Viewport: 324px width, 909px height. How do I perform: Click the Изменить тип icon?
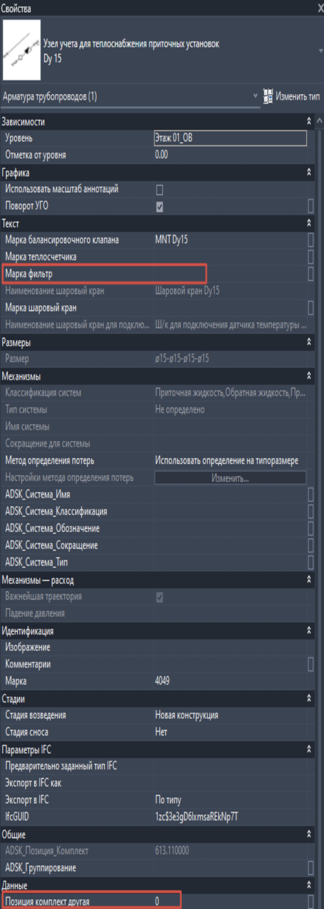268,97
